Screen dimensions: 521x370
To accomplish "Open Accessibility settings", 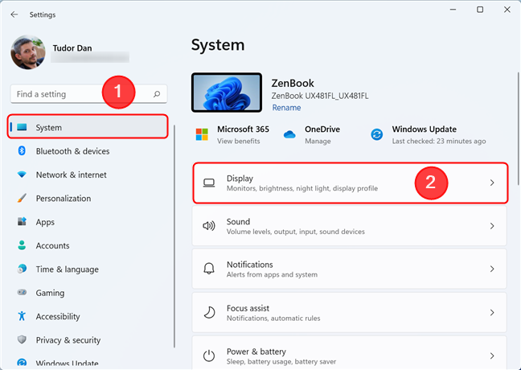I will pos(88,316).
